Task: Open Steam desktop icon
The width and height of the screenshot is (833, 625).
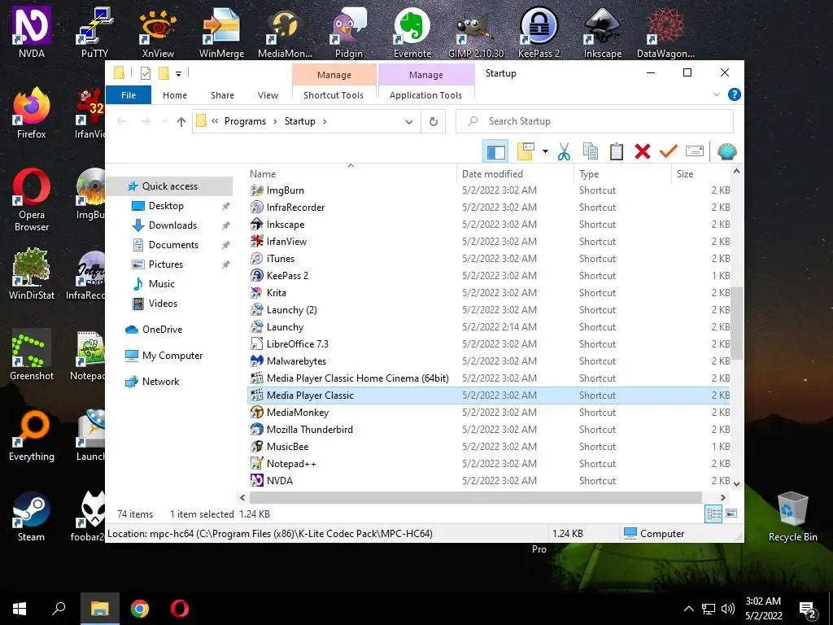Action: pyautogui.click(x=32, y=516)
